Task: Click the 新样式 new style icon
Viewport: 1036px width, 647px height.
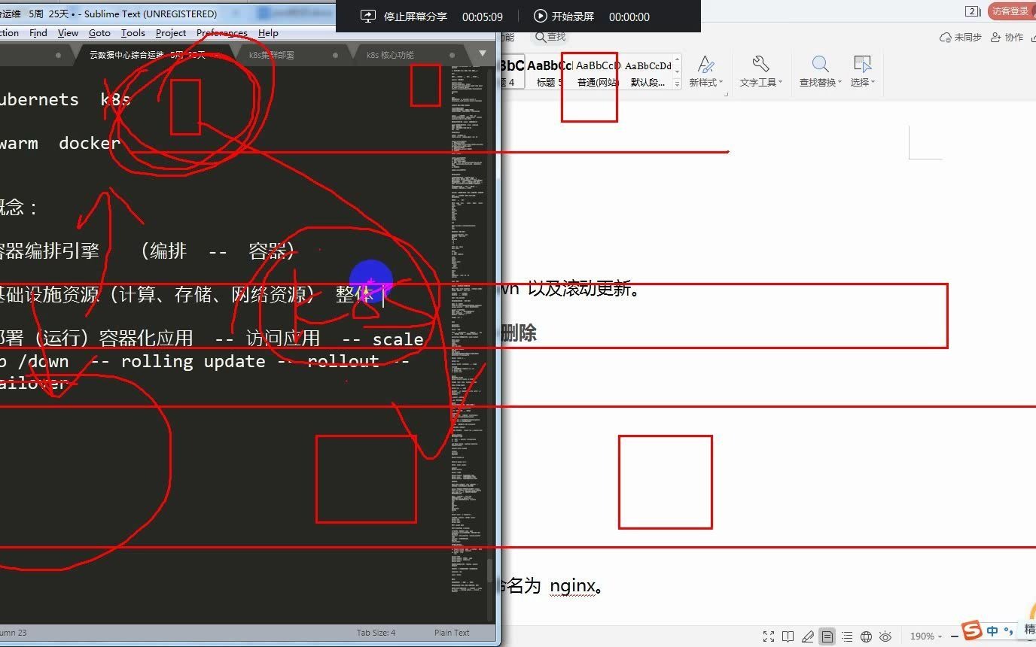Action: tap(705, 65)
